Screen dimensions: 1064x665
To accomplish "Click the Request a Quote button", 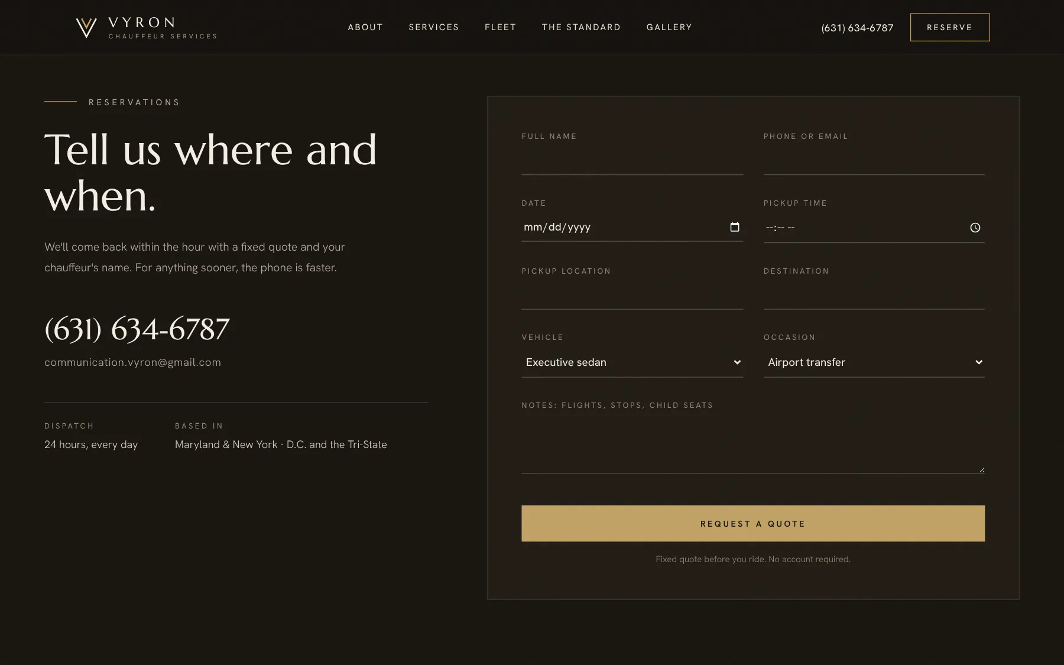I will pyautogui.click(x=753, y=524).
